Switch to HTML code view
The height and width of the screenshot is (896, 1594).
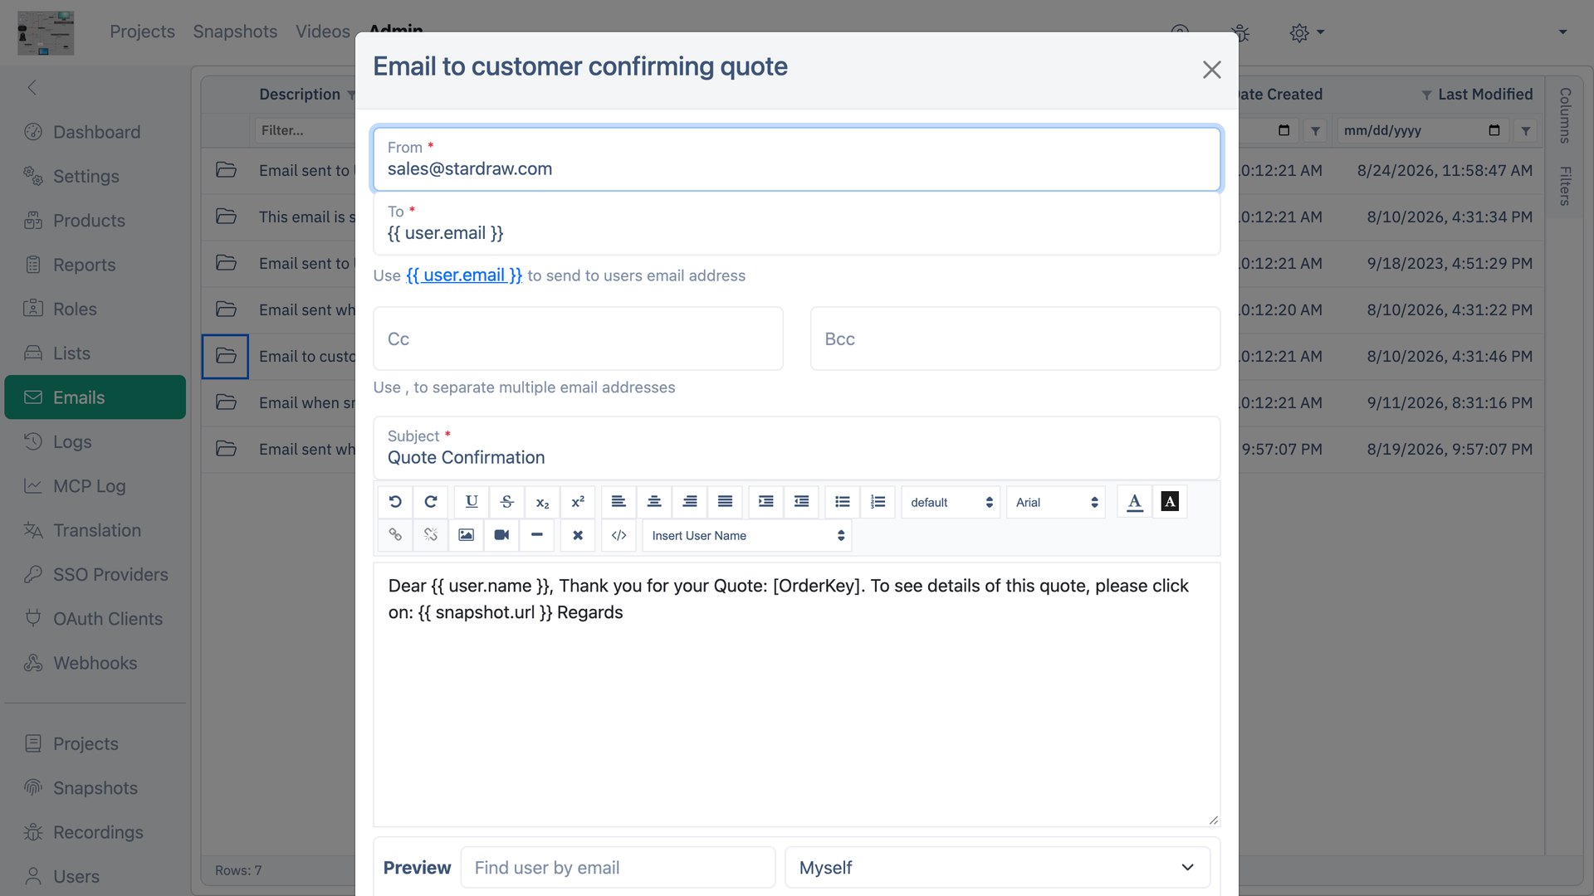click(619, 535)
